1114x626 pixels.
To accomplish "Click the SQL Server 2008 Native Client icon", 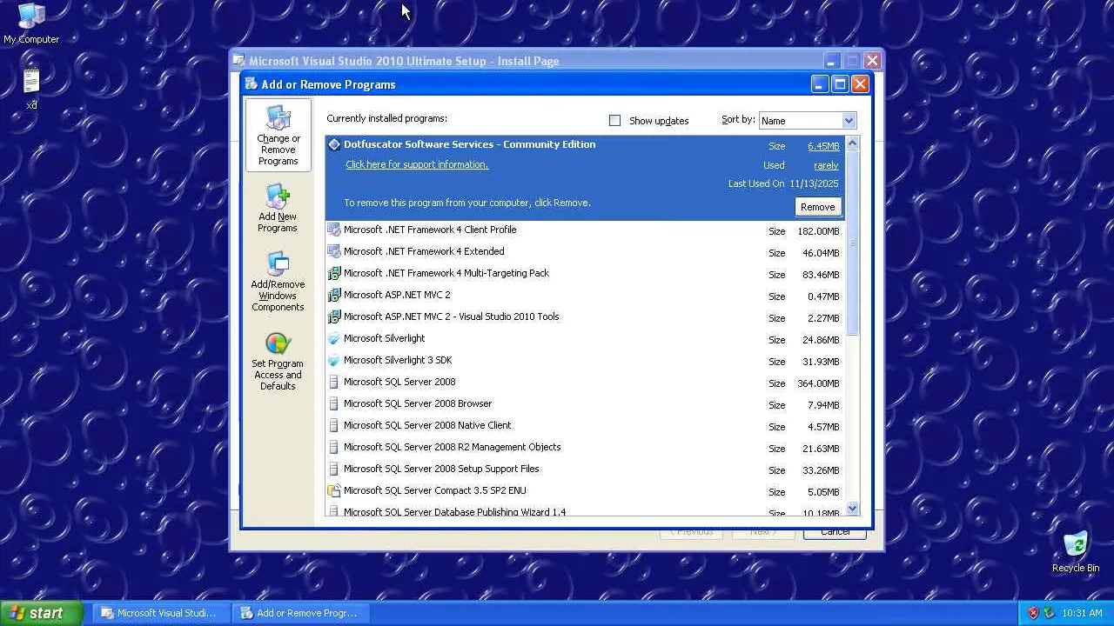I will pyautogui.click(x=333, y=426).
